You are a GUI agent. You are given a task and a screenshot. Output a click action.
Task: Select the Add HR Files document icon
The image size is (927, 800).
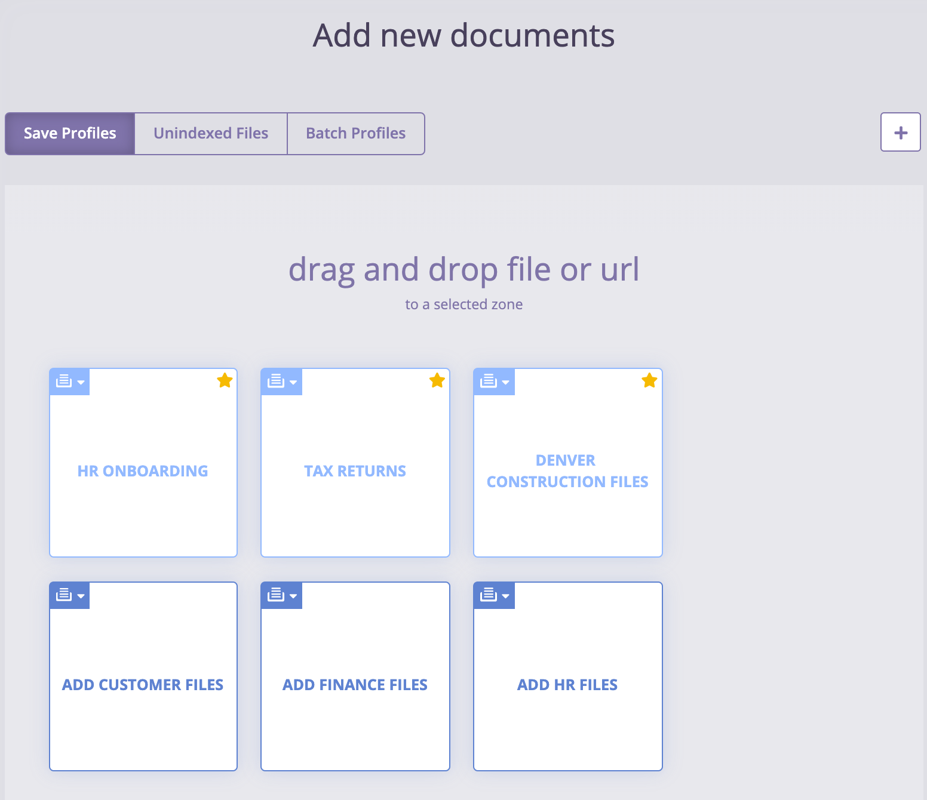489,595
